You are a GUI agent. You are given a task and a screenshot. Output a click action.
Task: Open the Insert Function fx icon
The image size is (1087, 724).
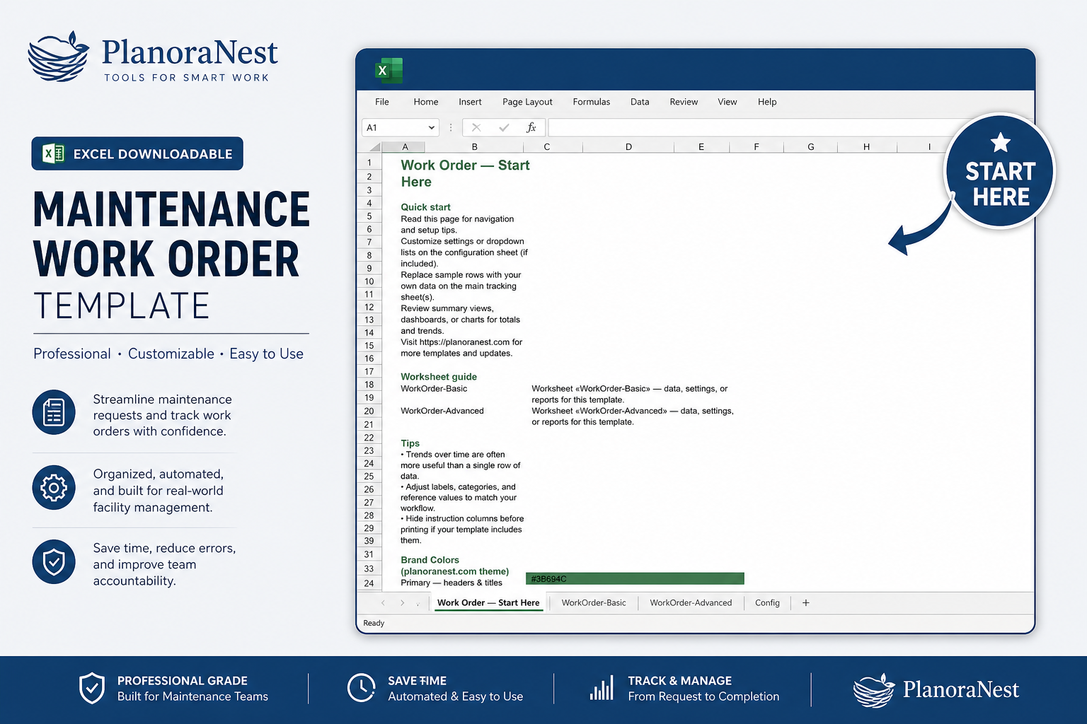(531, 128)
